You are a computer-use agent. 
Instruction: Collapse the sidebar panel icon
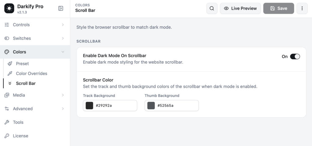click(x=61, y=8)
